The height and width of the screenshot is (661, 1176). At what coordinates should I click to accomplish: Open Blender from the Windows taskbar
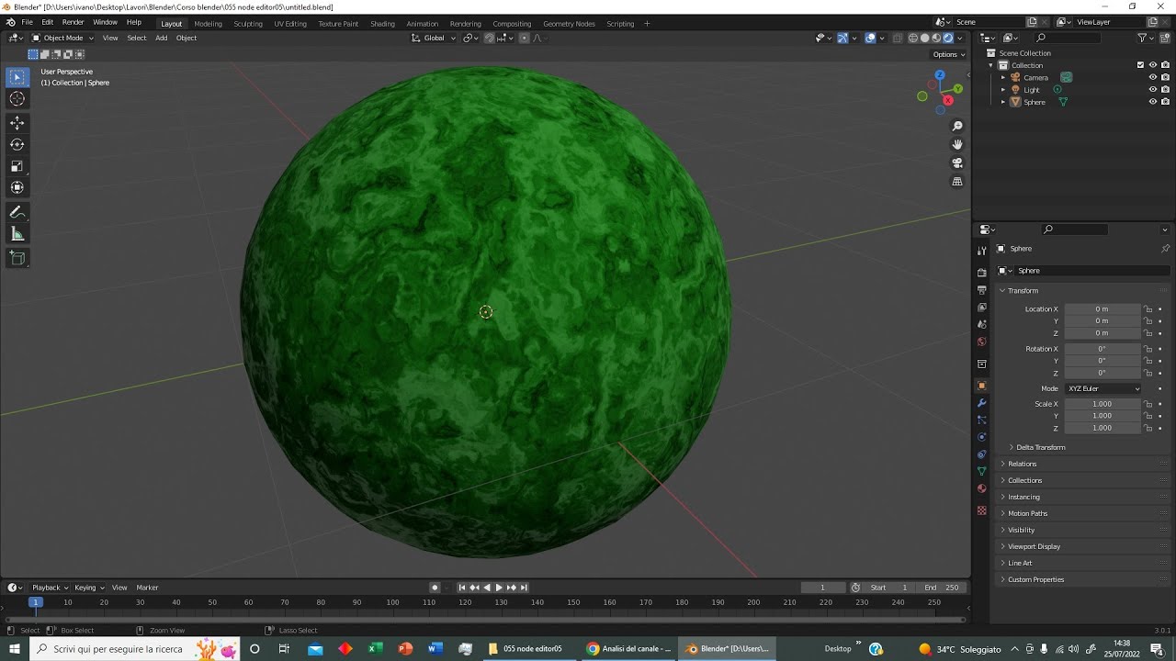(x=727, y=648)
